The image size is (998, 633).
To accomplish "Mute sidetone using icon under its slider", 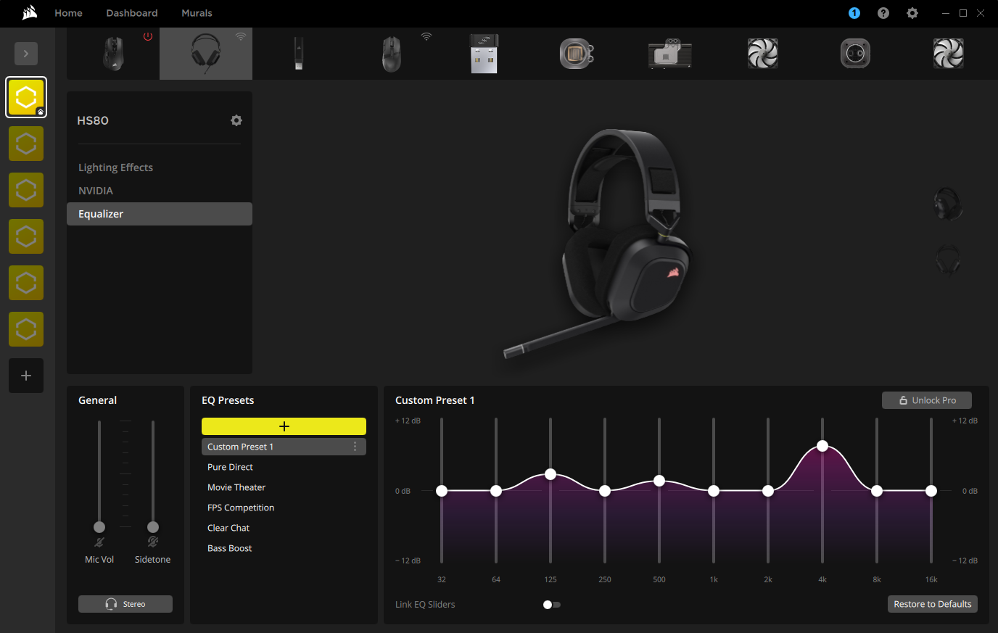I will point(153,542).
